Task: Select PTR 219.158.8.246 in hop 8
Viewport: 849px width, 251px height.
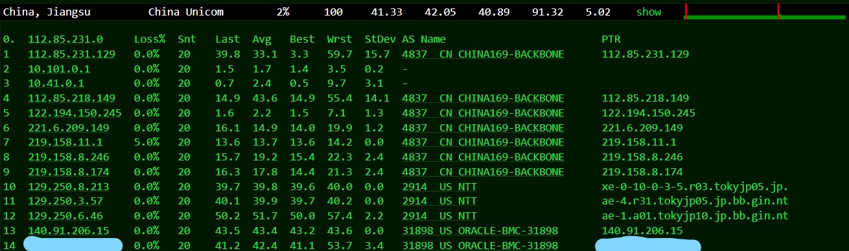Action: [x=642, y=157]
